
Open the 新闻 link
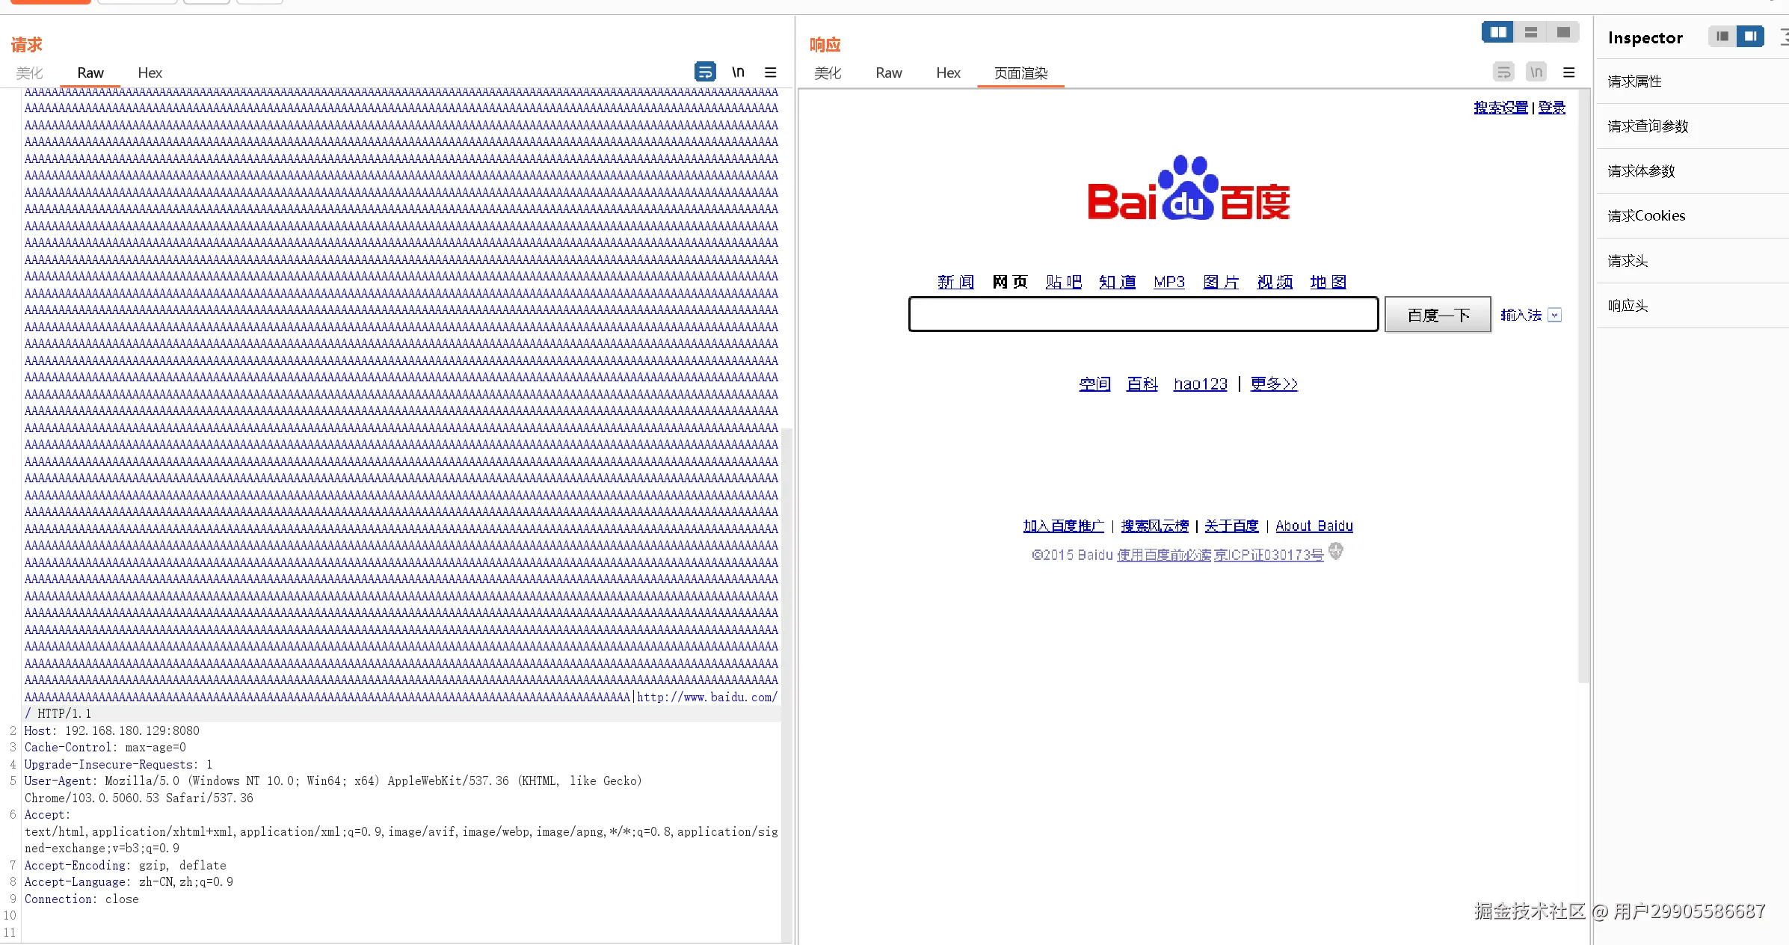(955, 282)
